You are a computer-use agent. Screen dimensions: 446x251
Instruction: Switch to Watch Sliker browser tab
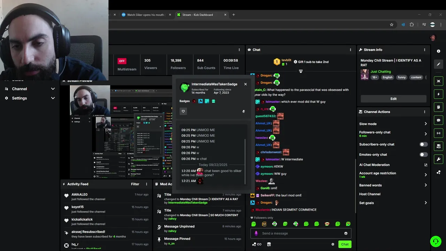click(x=146, y=15)
